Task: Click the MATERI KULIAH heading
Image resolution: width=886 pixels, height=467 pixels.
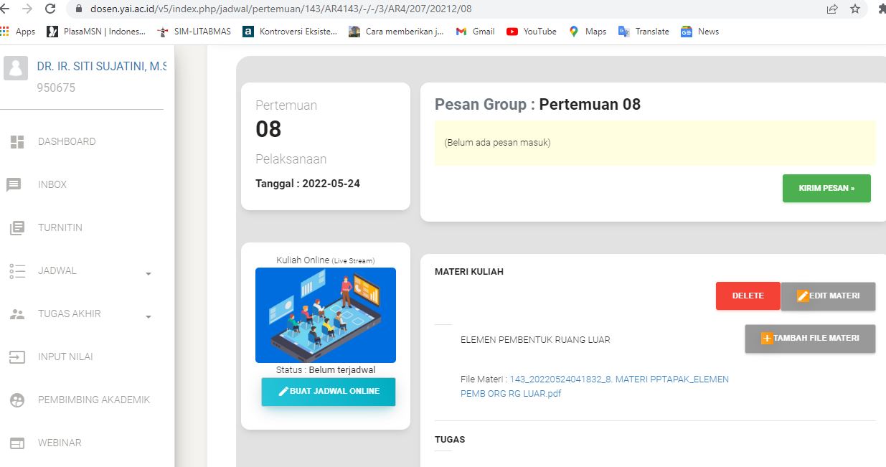Action: click(x=469, y=272)
